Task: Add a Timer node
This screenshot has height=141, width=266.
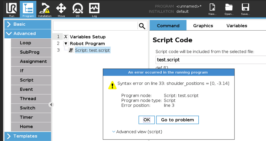Action: pos(31,117)
